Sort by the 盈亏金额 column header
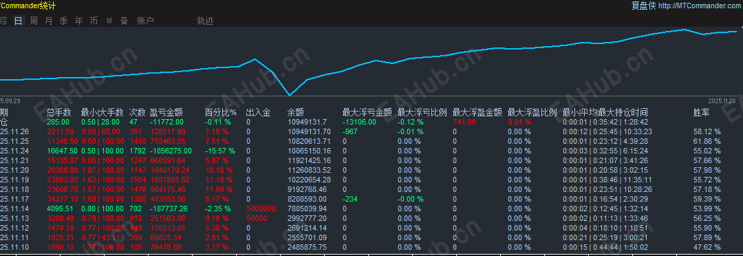 pos(166,112)
